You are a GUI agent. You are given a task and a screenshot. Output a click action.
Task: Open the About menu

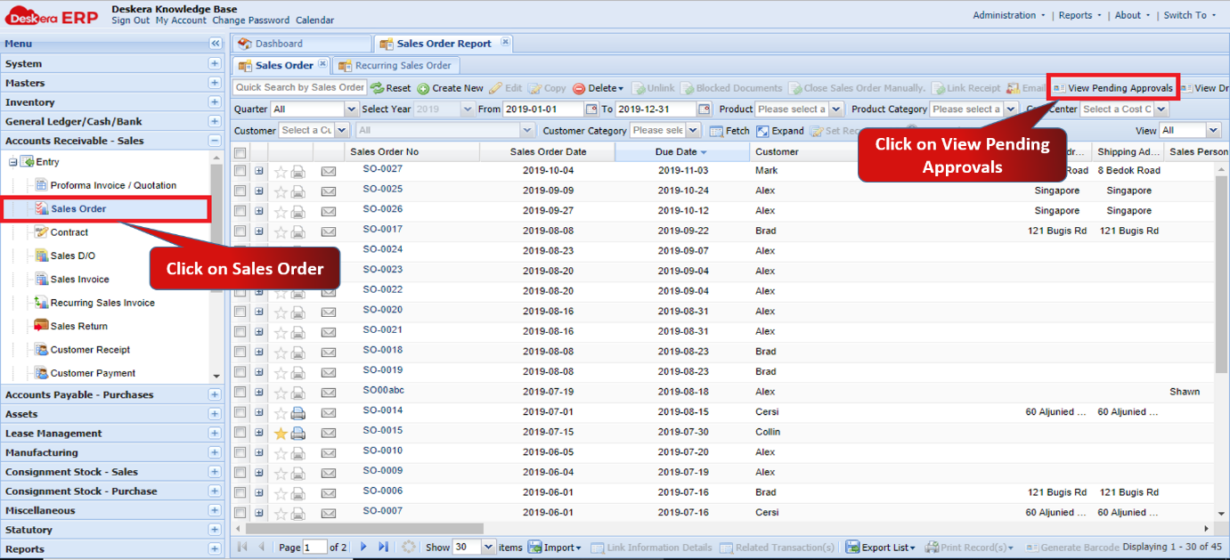[1132, 15]
